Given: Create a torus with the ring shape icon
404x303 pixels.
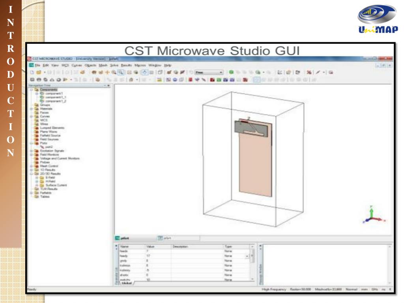Looking at the screenshot, I should tap(59, 80).
